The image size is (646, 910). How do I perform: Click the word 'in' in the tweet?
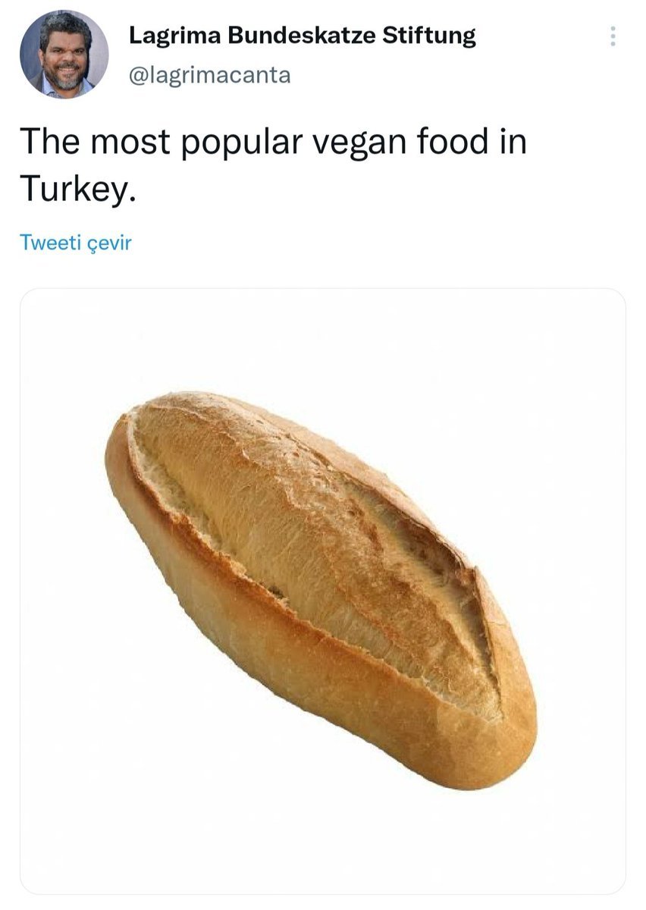click(x=513, y=142)
